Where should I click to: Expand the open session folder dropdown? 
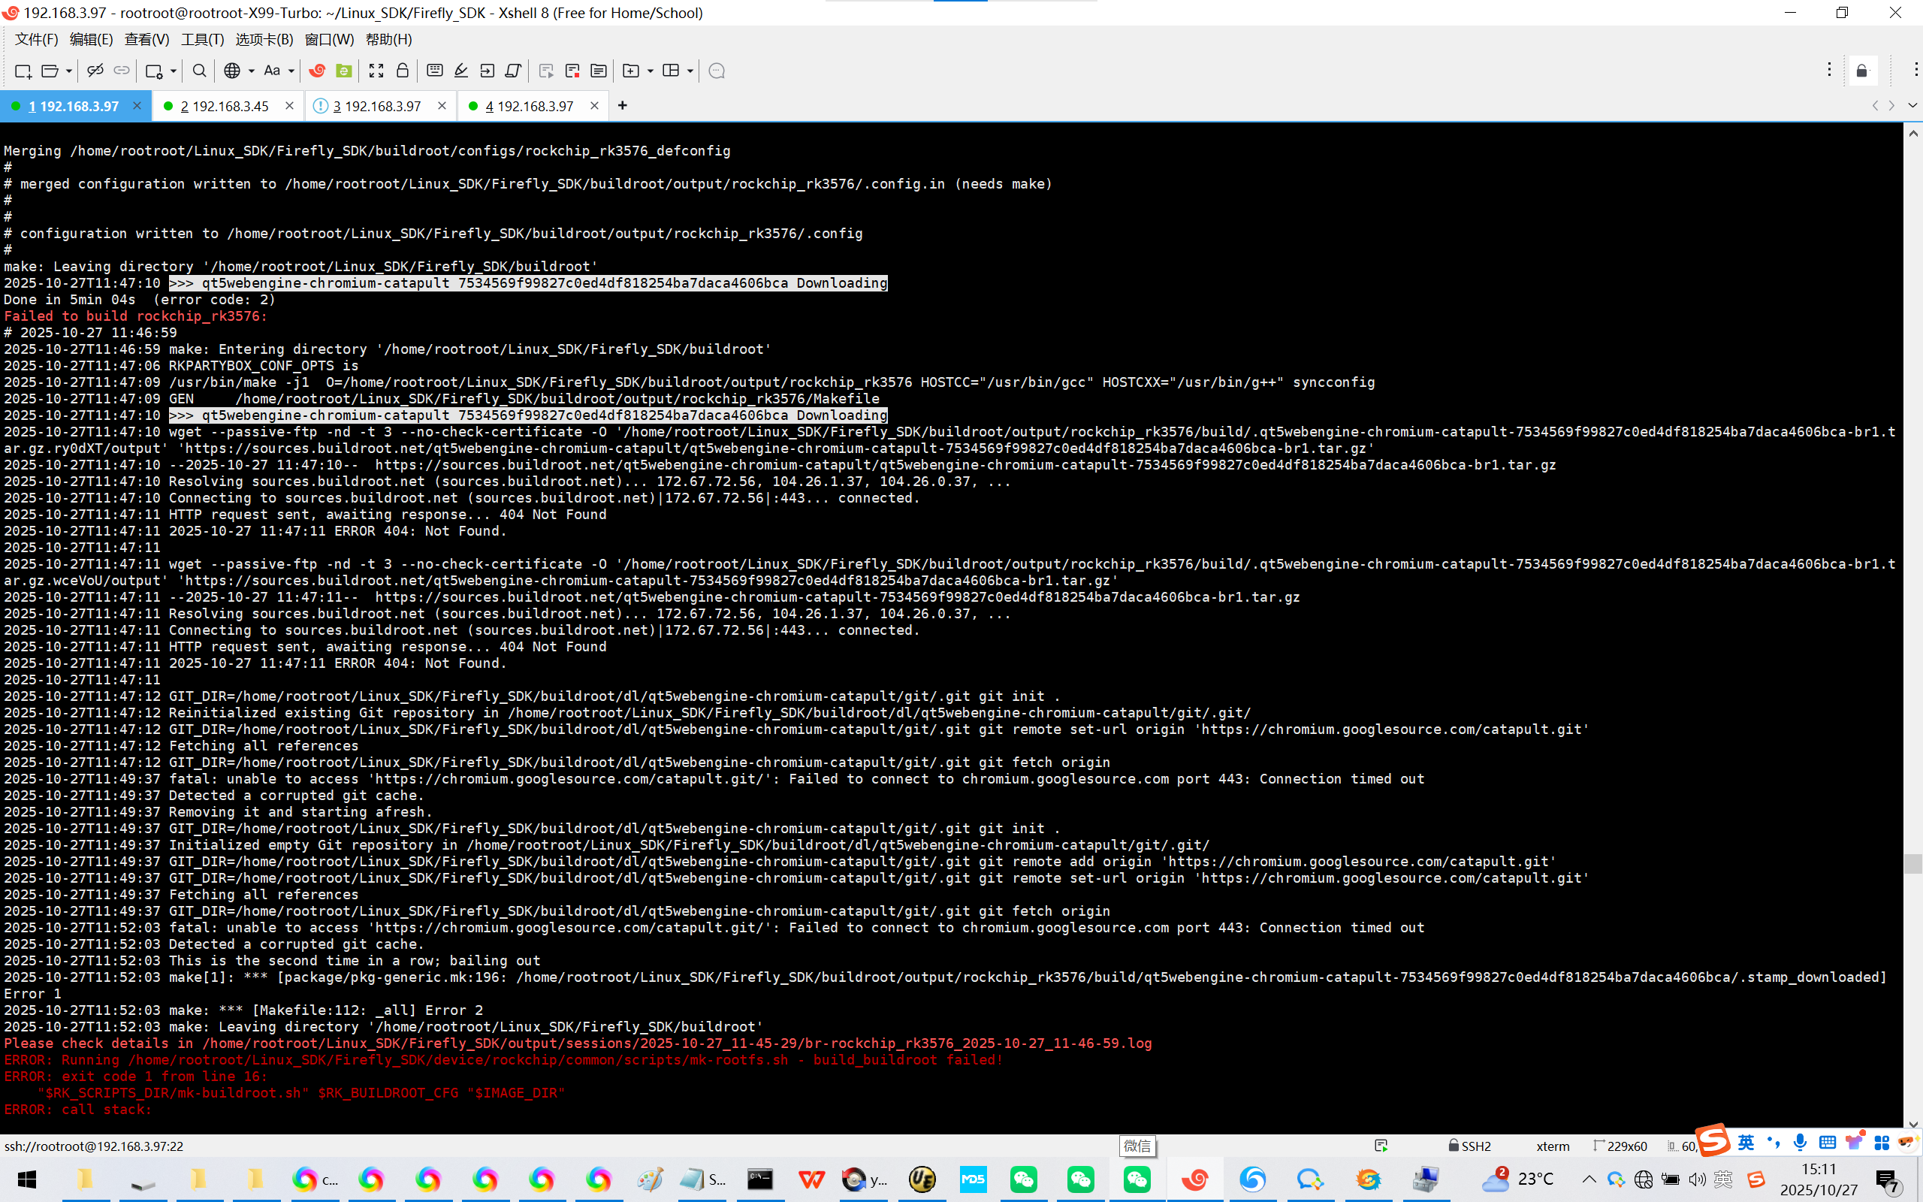pos(69,71)
